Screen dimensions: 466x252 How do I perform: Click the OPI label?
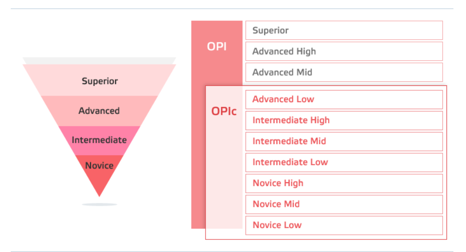click(217, 46)
